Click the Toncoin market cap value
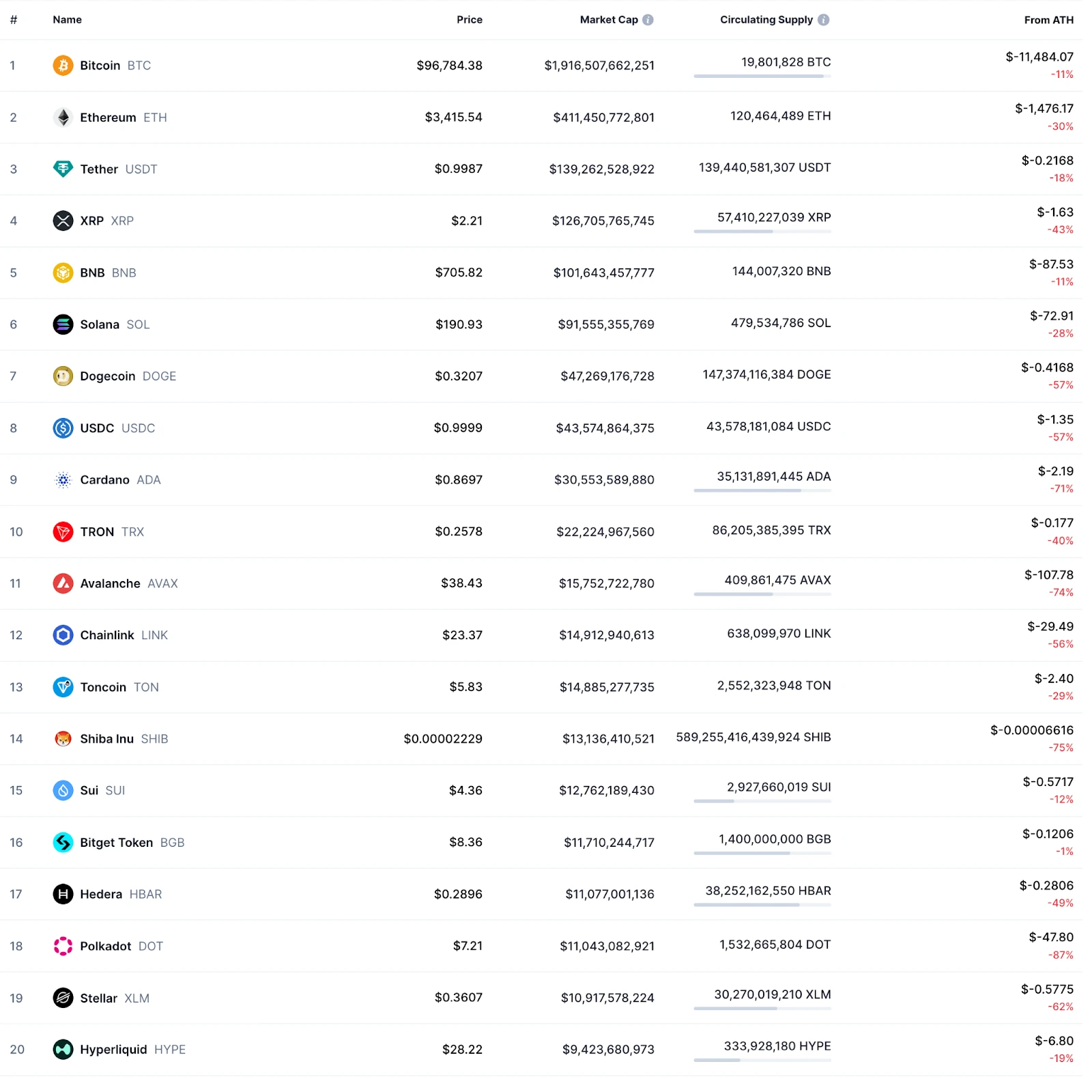Screen dimensions: 1092x1079 coord(607,687)
